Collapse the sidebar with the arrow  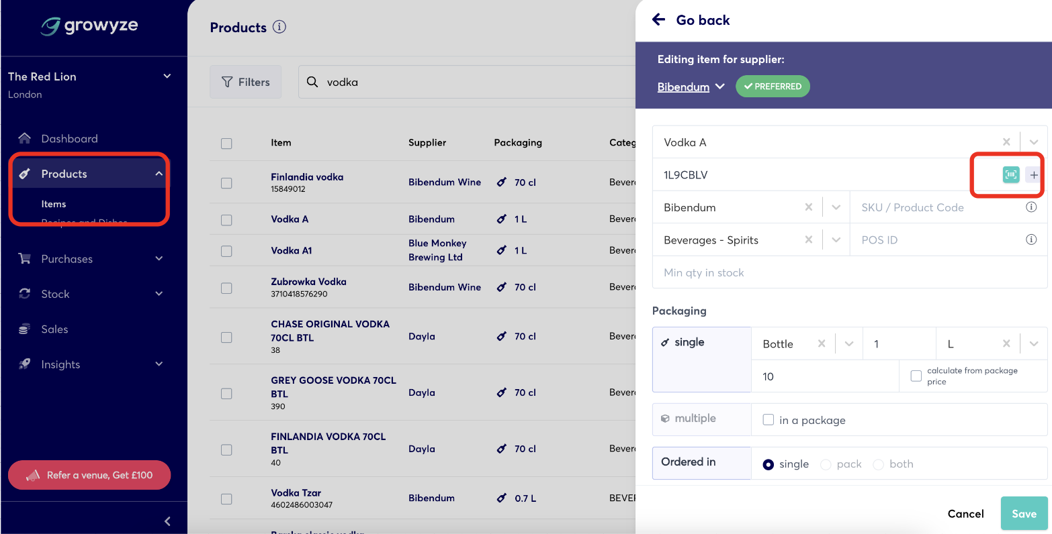click(167, 521)
